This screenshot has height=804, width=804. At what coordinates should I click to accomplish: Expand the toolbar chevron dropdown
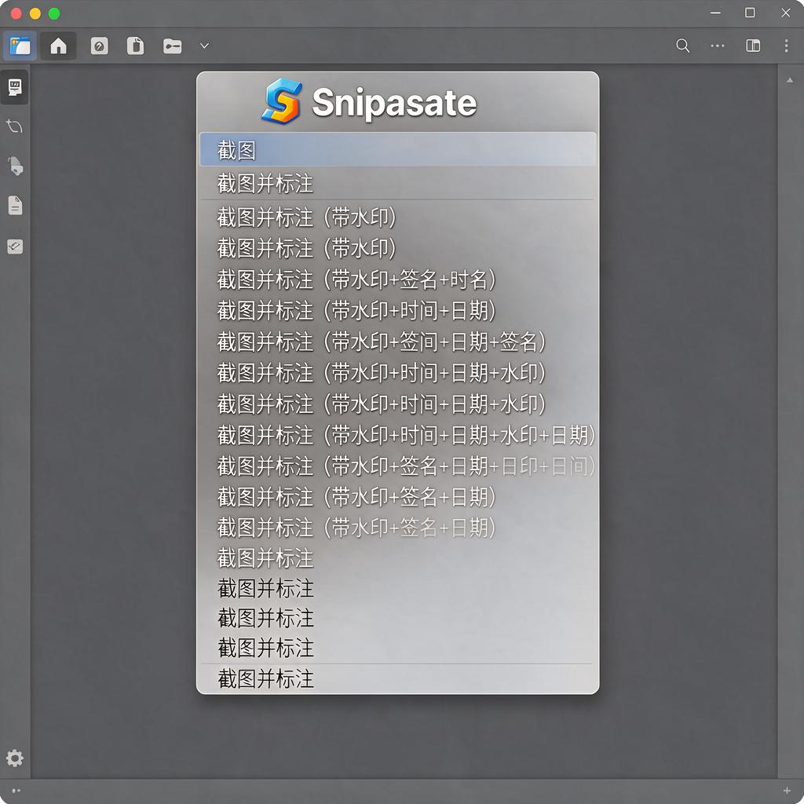tap(204, 46)
